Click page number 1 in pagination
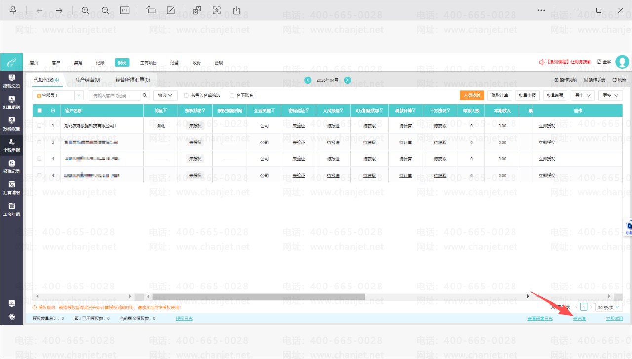 [584, 307]
